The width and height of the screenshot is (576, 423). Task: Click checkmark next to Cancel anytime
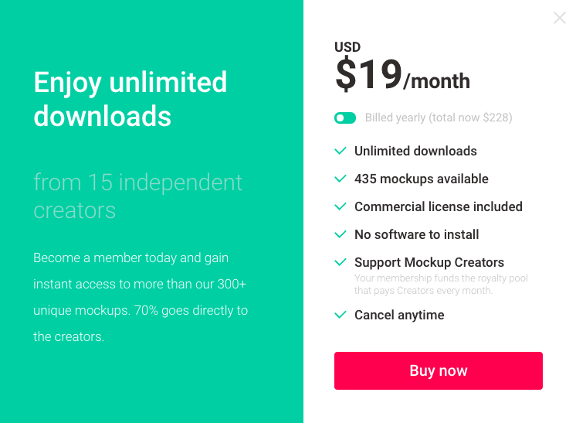tap(340, 315)
